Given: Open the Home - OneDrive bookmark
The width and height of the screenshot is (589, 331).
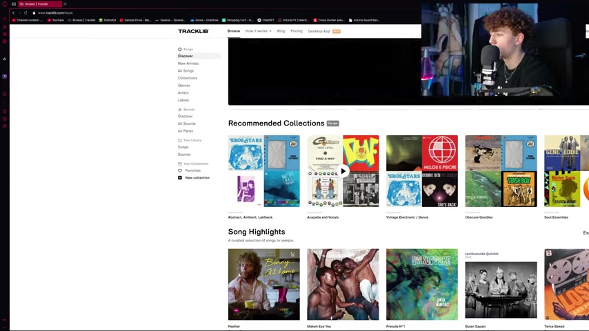Looking at the screenshot, I should [x=204, y=20].
